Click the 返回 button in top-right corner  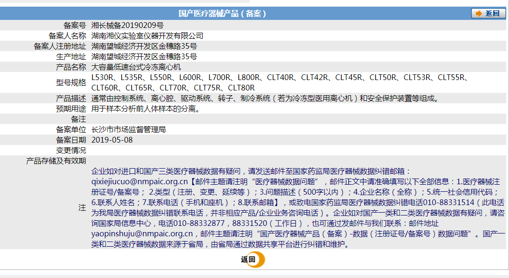click(488, 13)
